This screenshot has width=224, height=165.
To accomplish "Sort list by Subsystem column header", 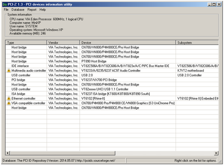I will 197,43.
